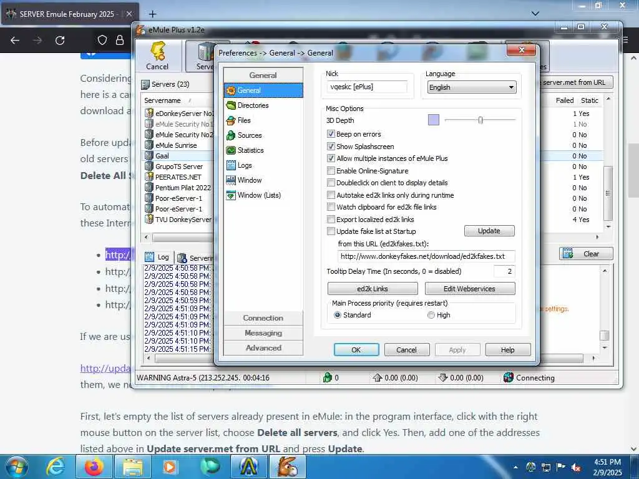
Task: Open Sources preferences page
Action: point(250,135)
